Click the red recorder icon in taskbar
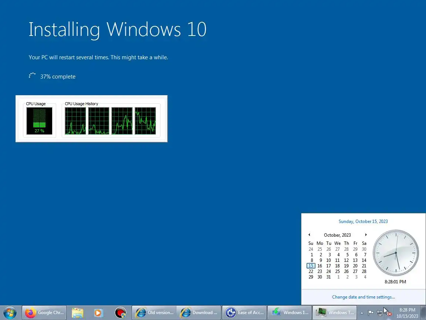Viewport: 426px width, 320px height. click(120, 313)
